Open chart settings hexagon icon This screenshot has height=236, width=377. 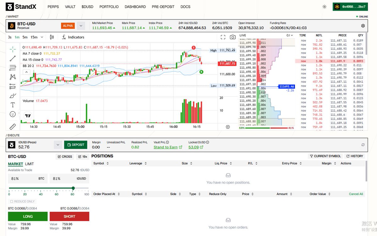coord(228,127)
